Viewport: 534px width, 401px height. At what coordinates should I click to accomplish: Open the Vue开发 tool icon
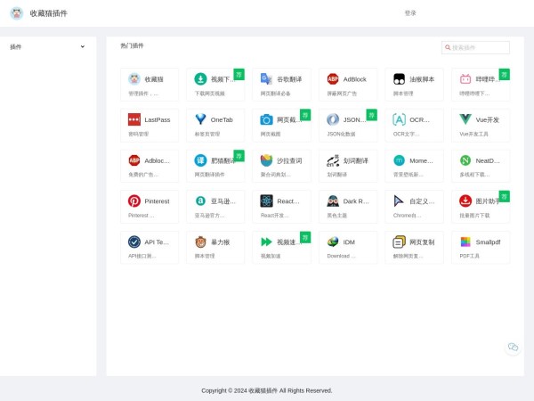click(x=465, y=119)
